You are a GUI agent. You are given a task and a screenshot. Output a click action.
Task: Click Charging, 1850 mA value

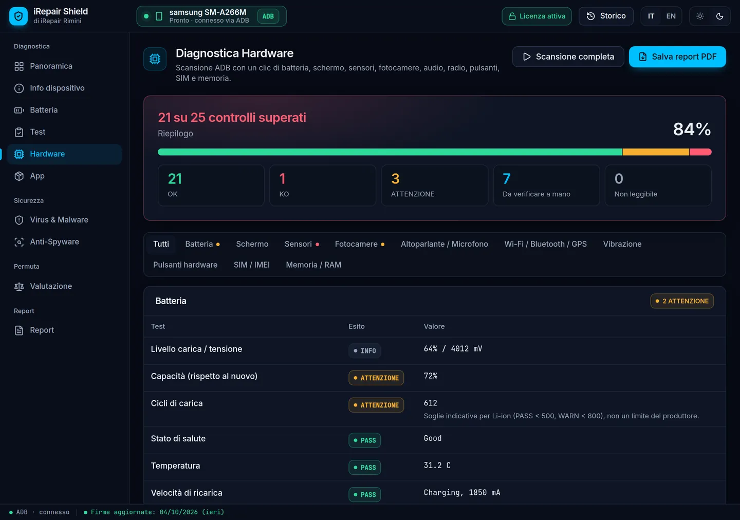[x=462, y=493]
